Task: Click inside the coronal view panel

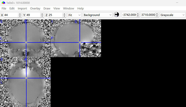Action: (25, 38)
